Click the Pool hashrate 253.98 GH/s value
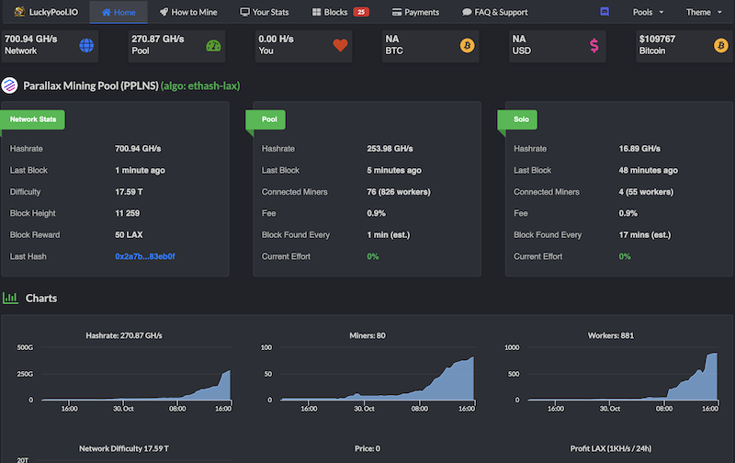The height and width of the screenshot is (463, 735). pos(390,149)
